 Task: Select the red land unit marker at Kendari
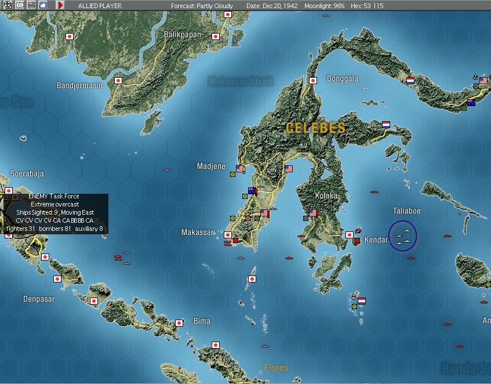357,241
